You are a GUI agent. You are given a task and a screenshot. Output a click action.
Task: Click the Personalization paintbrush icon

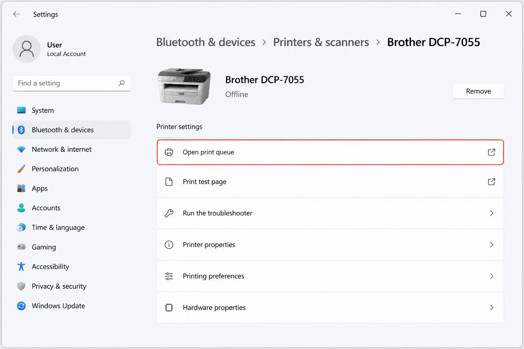point(21,169)
